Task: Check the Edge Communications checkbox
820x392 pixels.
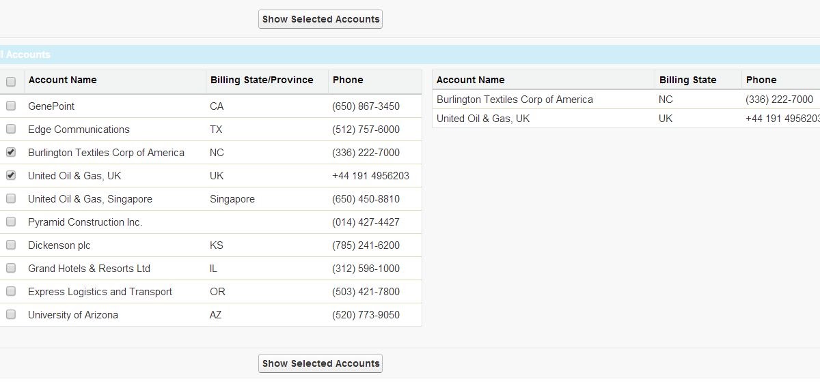Action: point(11,129)
